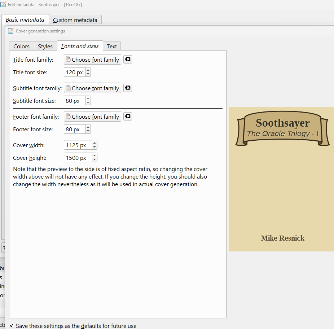The image size is (334, 329).
Task: Increase the title font size
Action: click(x=88, y=70)
